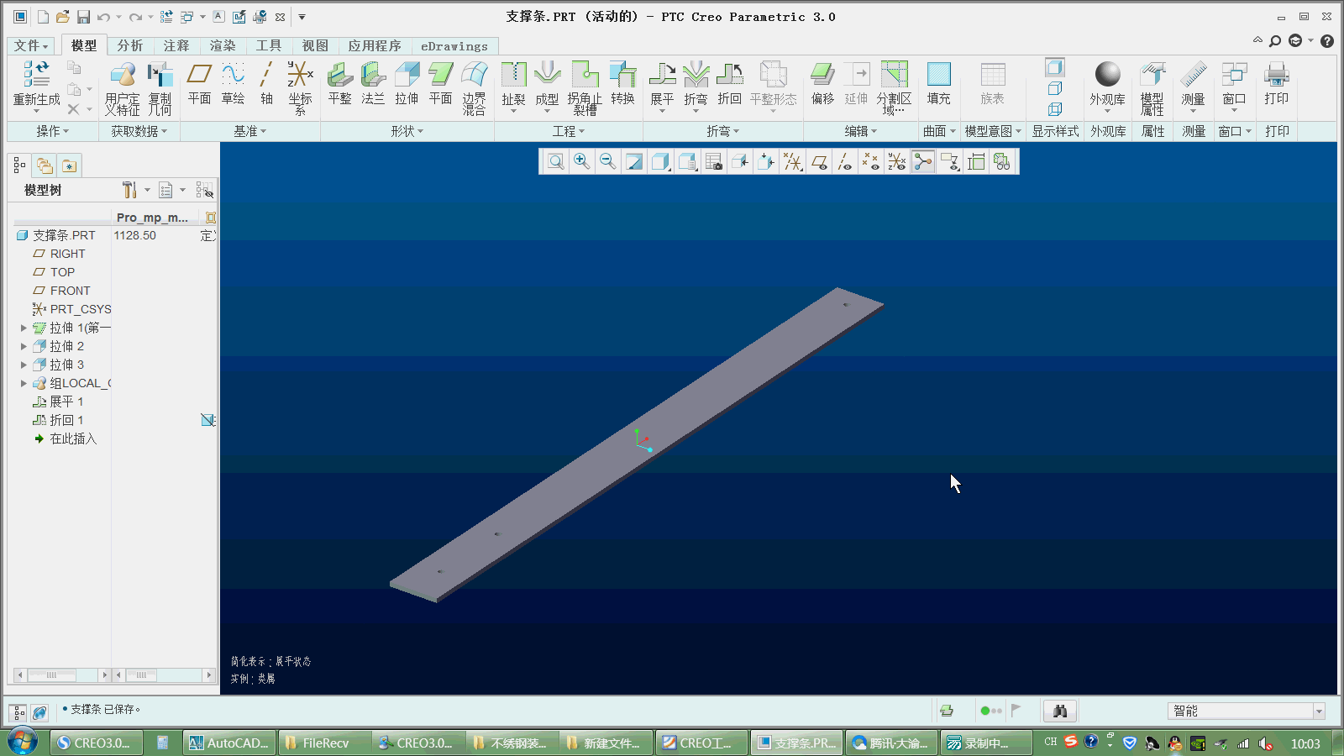Toggle datum plane display in graphics toolbar
This screenshot has height=756, width=1344.
[x=818, y=161]
